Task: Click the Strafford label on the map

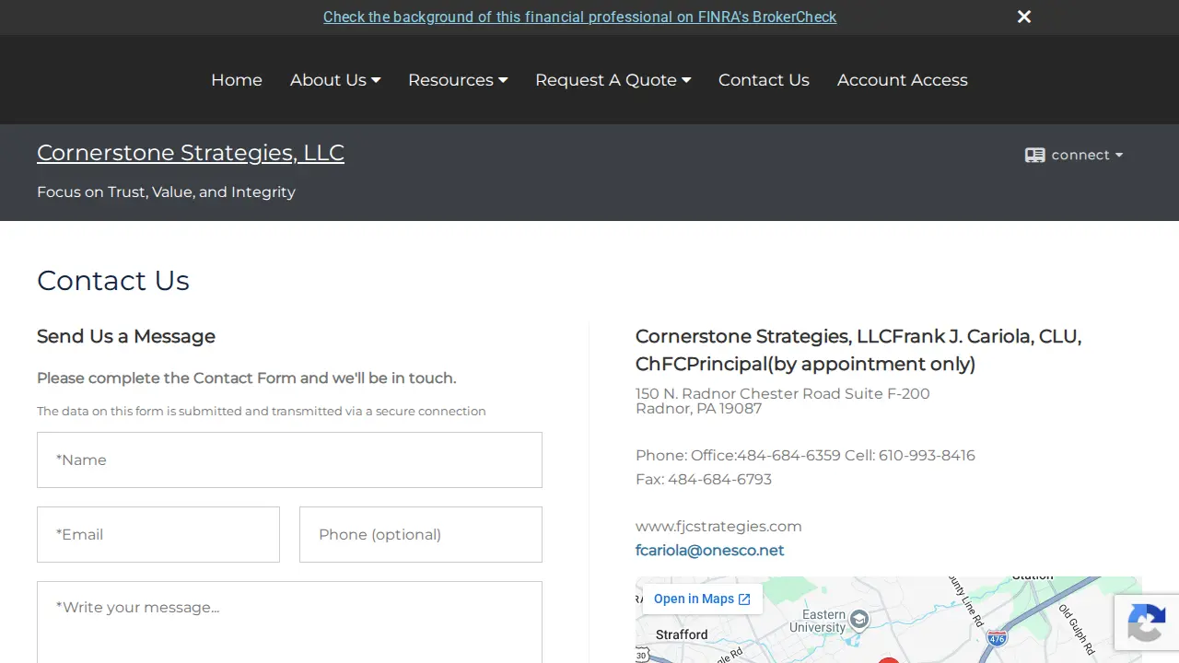Action: click(682, 634)
